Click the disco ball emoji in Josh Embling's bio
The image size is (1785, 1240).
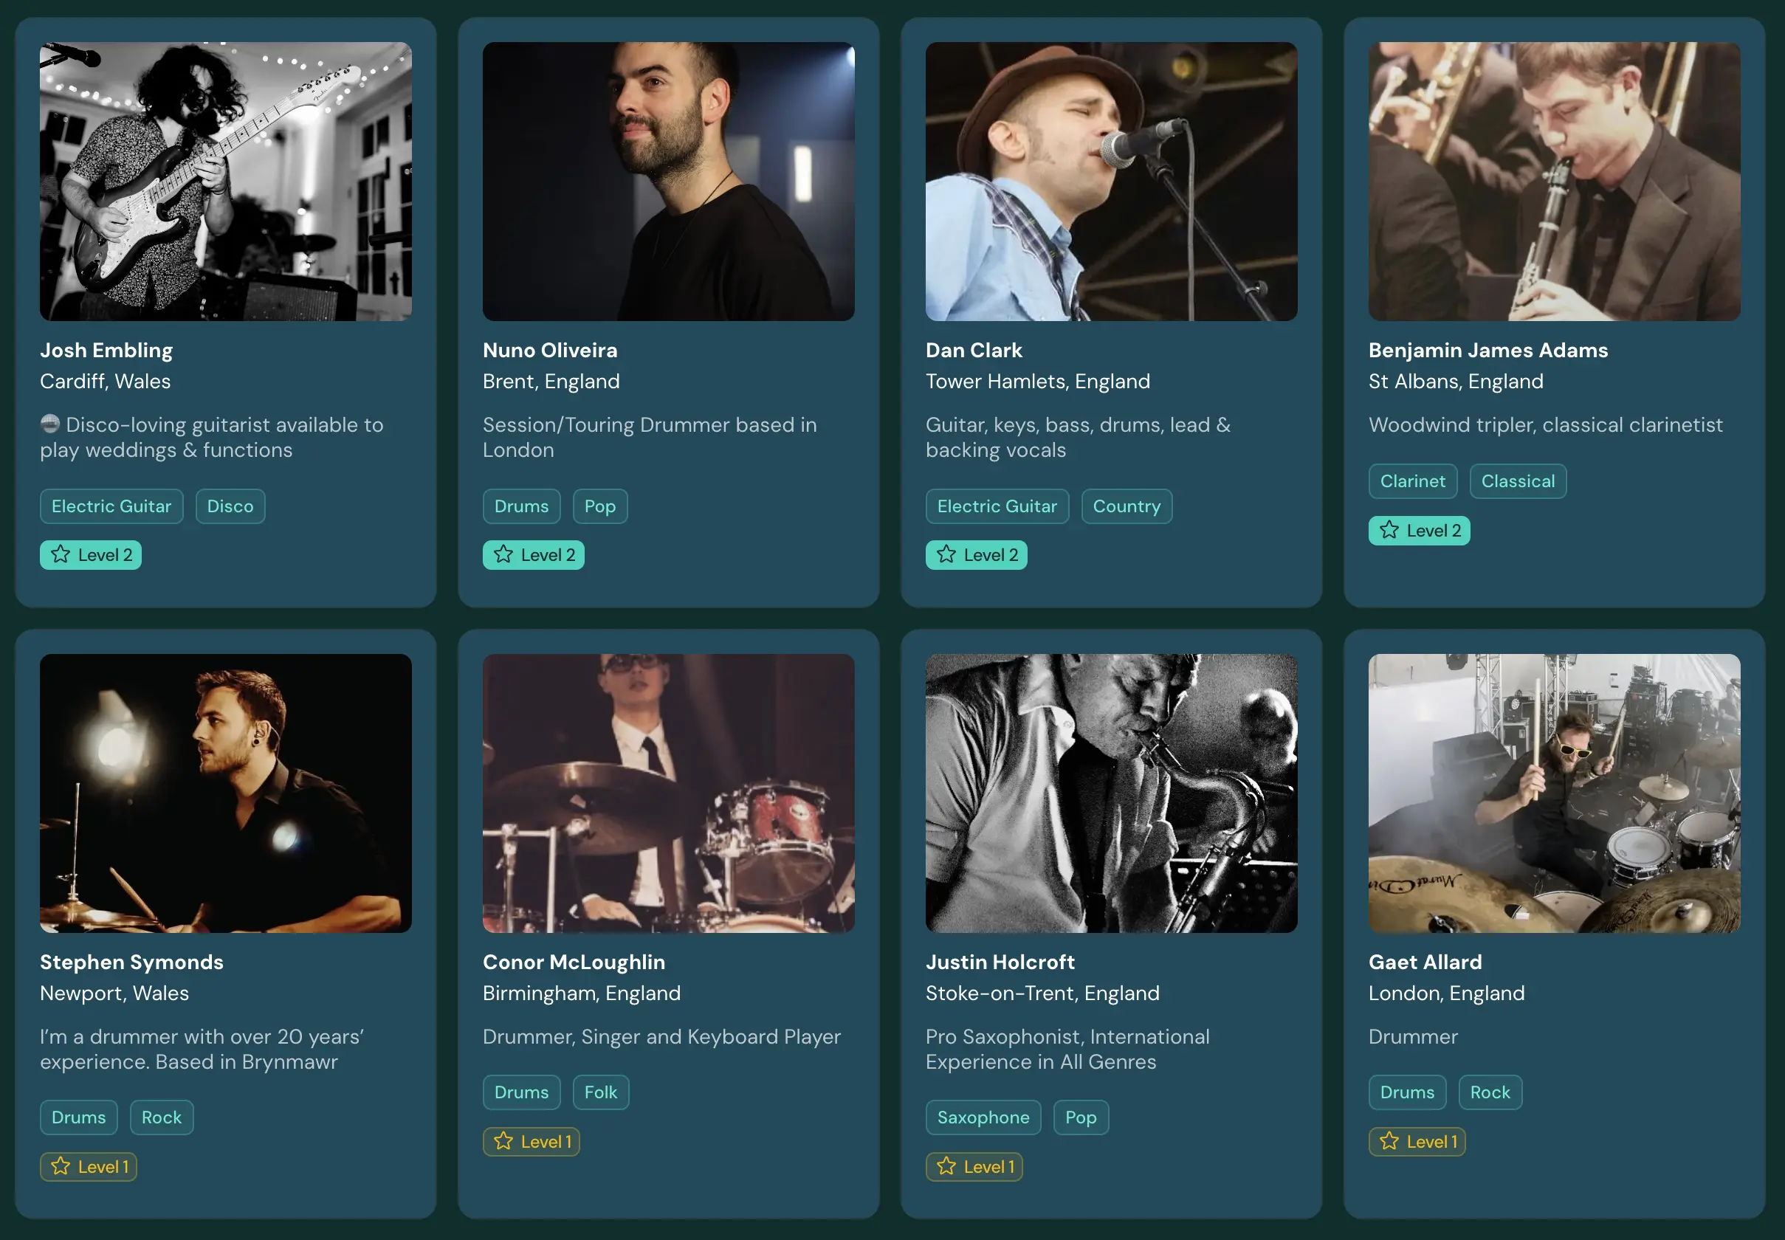pos(49,424)
